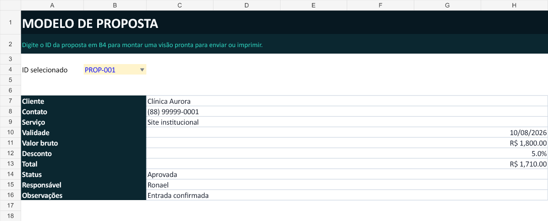Select row 15 header
Viewport: 548px width, 221px height.
pyautogui.click(x=10, y=185)
